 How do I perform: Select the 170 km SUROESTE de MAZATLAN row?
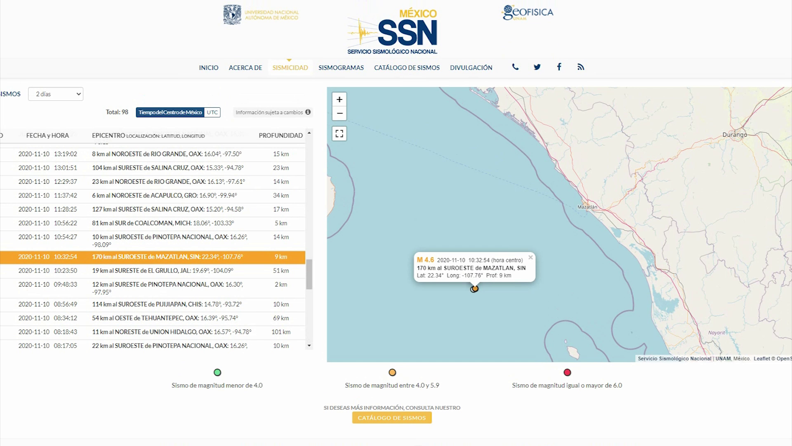pos(153,257)
